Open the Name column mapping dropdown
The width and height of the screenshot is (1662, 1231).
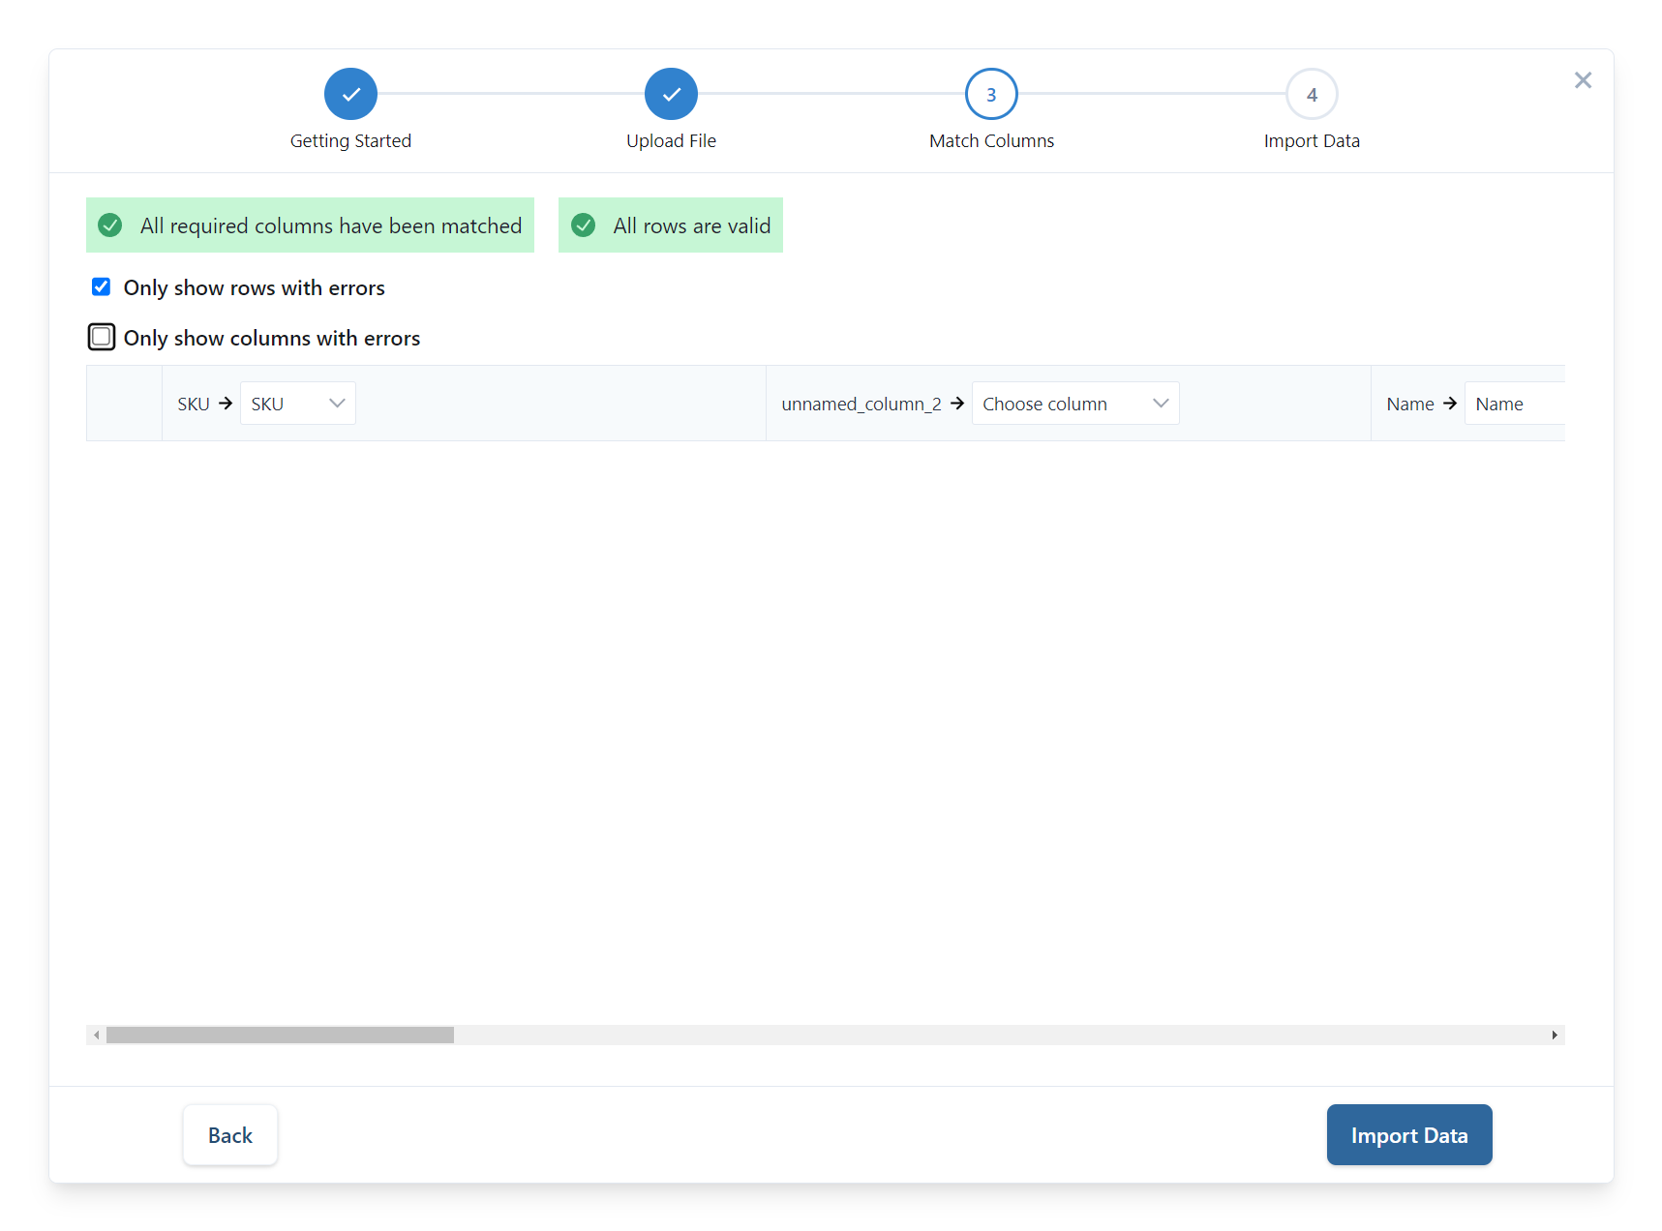pyautogui.click(x=1514, y=404)
